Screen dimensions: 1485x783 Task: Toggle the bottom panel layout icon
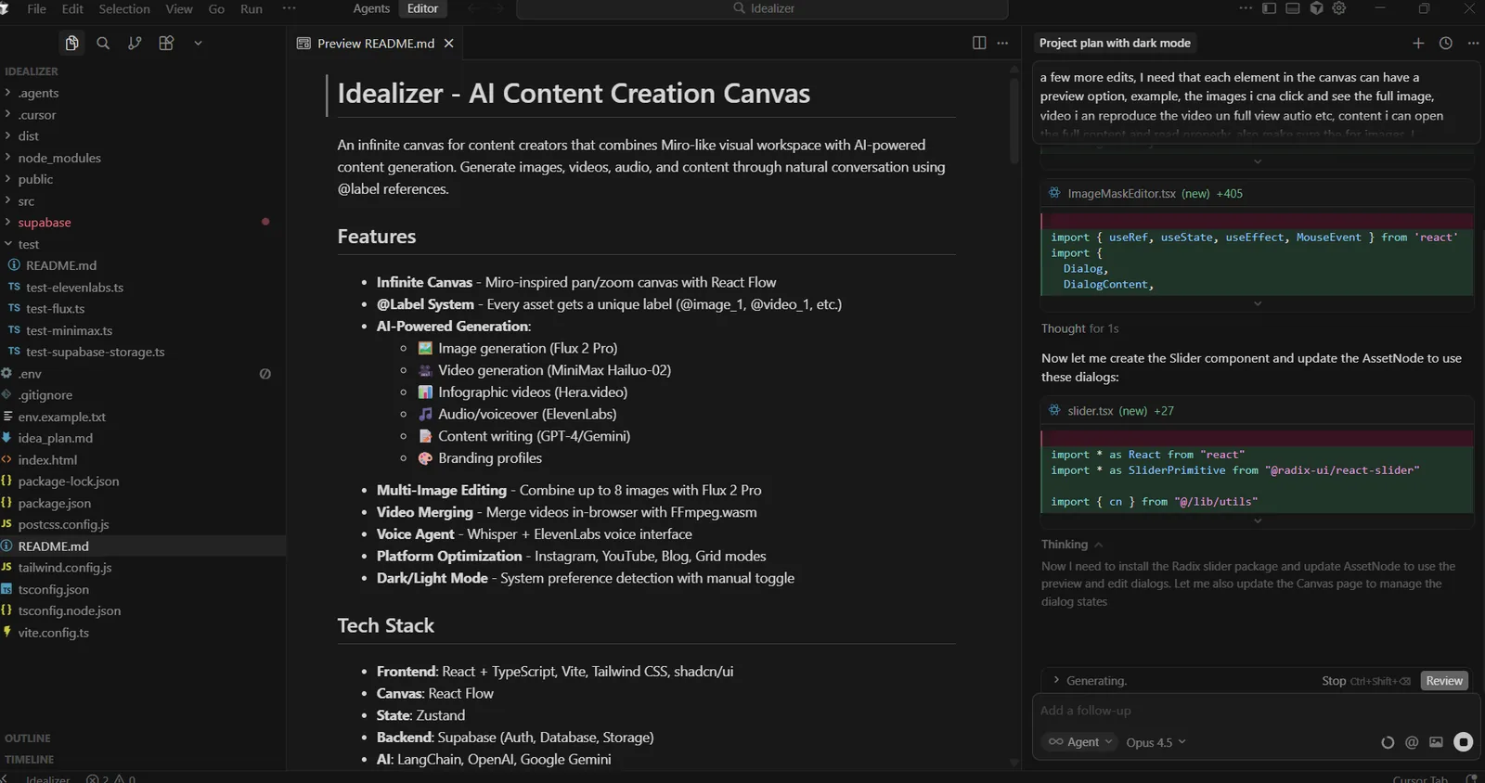[x=1292, y=8]
